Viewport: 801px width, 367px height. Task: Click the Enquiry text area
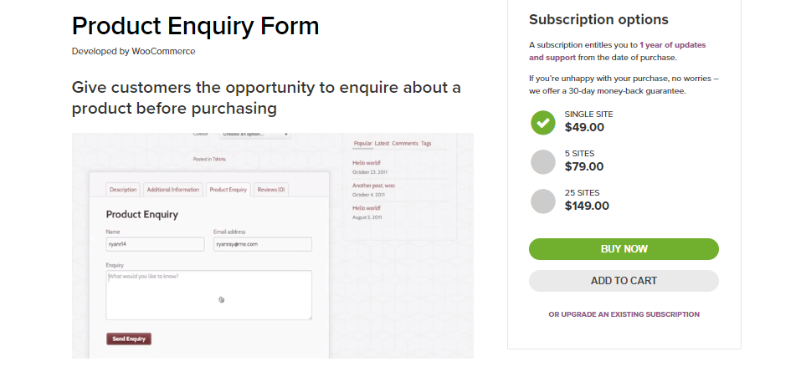[209, 295]
